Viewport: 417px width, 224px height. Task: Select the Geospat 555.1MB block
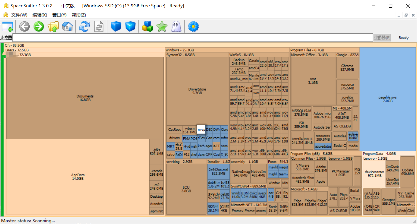389,201
